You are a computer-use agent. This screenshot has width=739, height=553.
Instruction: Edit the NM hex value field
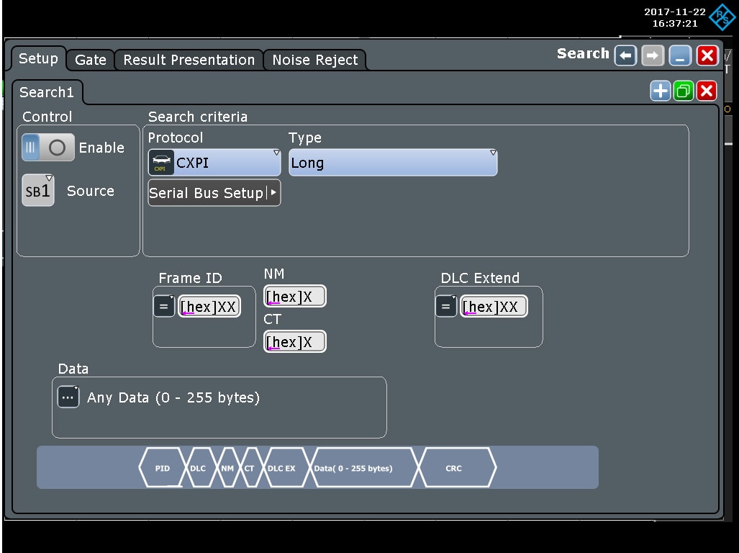(294, 296)
